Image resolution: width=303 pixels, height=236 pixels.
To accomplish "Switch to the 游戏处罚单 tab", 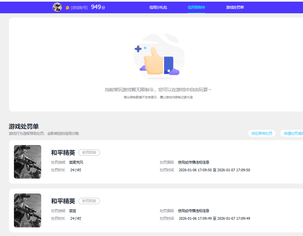I will 235,7.
